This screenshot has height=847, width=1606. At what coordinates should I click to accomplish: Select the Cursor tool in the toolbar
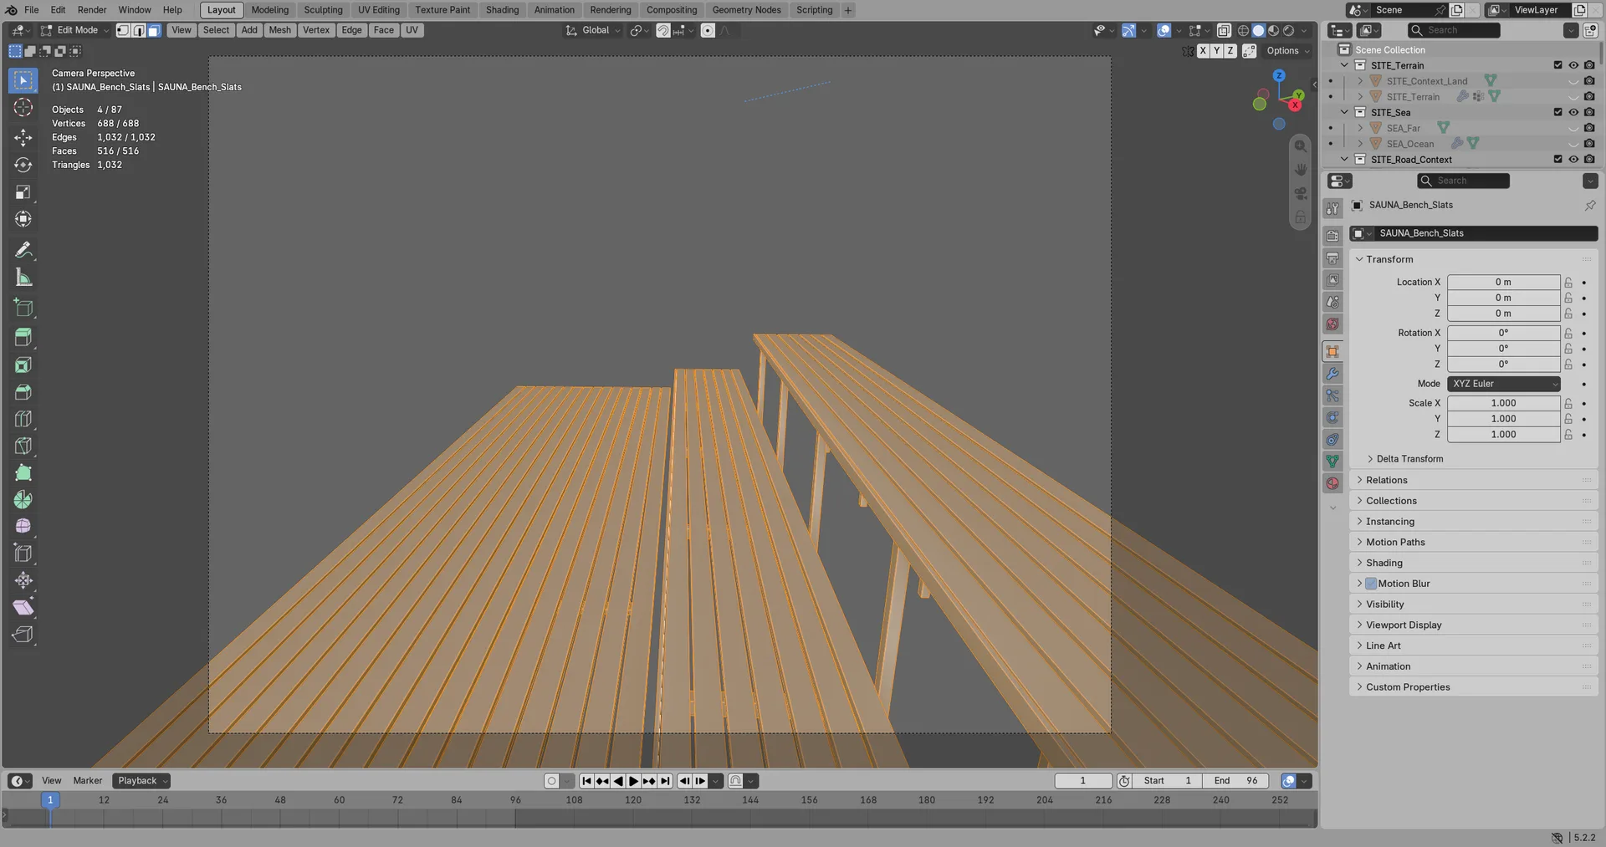point(23,108)
